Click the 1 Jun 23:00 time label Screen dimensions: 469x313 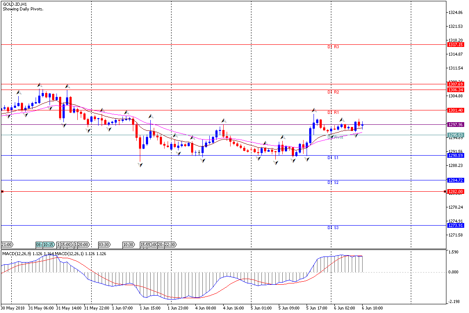point(178,308)
